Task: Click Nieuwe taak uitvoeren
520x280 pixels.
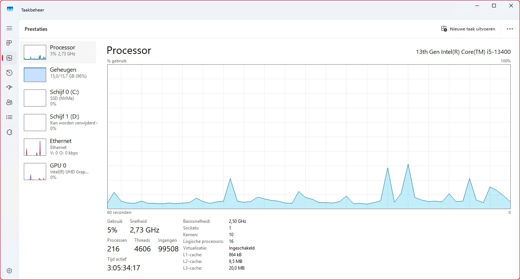Action: 468,29
